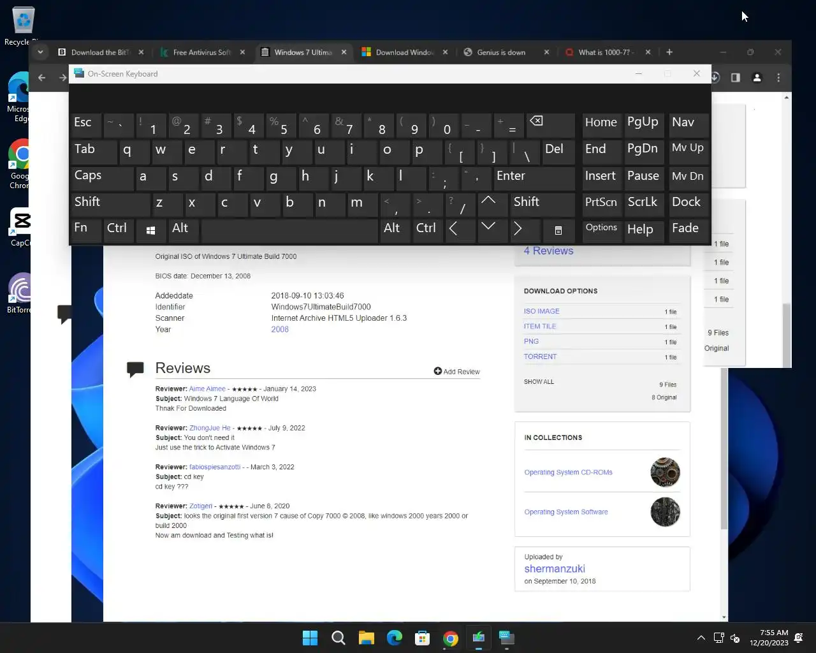Click the Help key on keyboard
The width and height of the screenshot is (816, 653).
pyautogui.click(x=645, y=230)
